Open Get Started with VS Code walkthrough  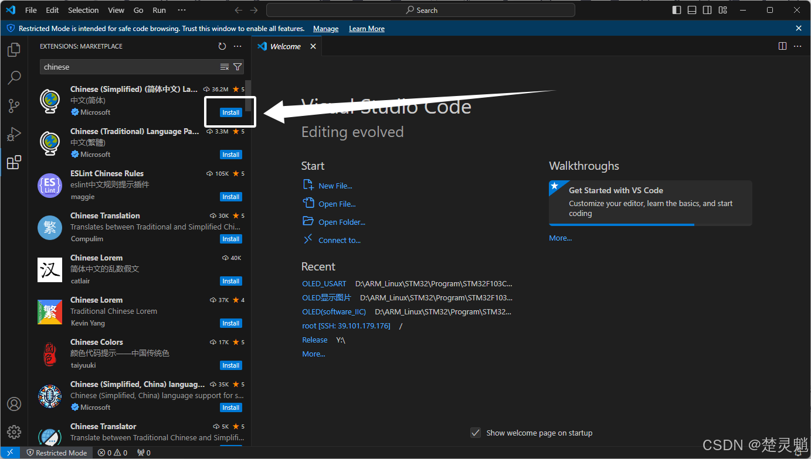pos(650,203)
